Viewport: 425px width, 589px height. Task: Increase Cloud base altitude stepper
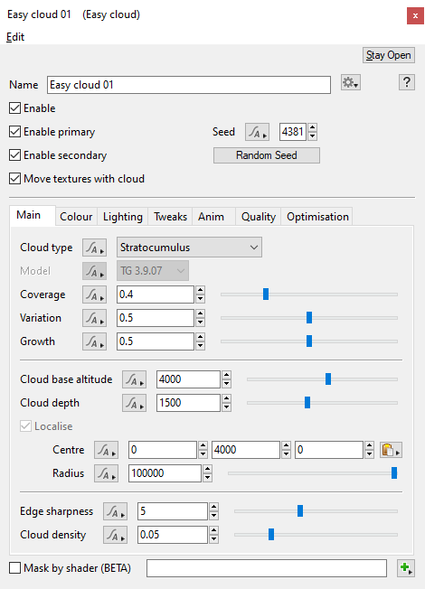(x=226, y=375)
